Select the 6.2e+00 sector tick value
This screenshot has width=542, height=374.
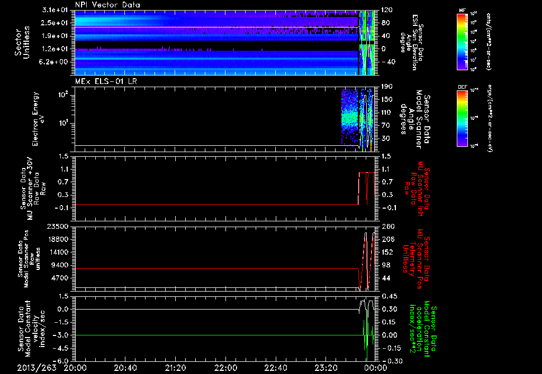click(x=55, y=62)
